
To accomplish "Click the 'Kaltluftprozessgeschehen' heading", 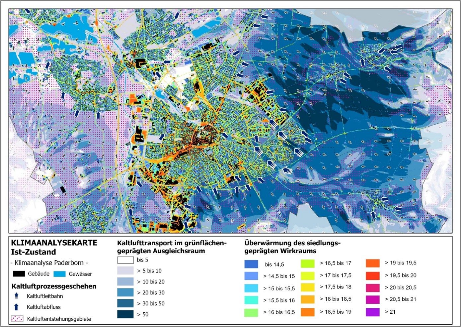I will pyautogui.click(x=54, y=286).
